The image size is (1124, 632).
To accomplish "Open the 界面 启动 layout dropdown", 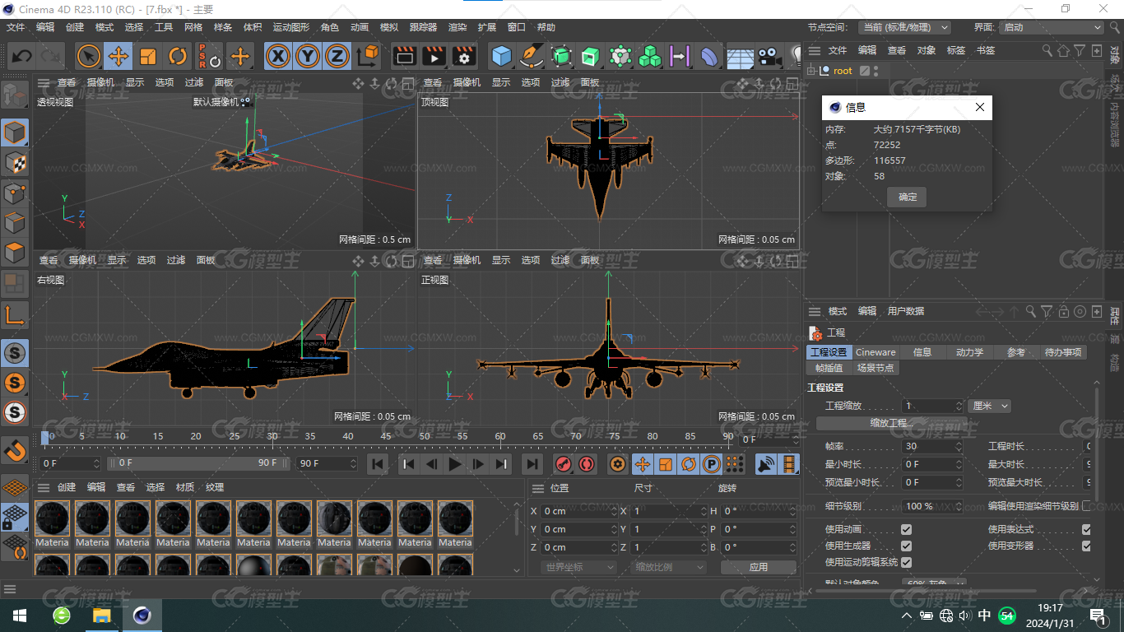I will 1052,27.
